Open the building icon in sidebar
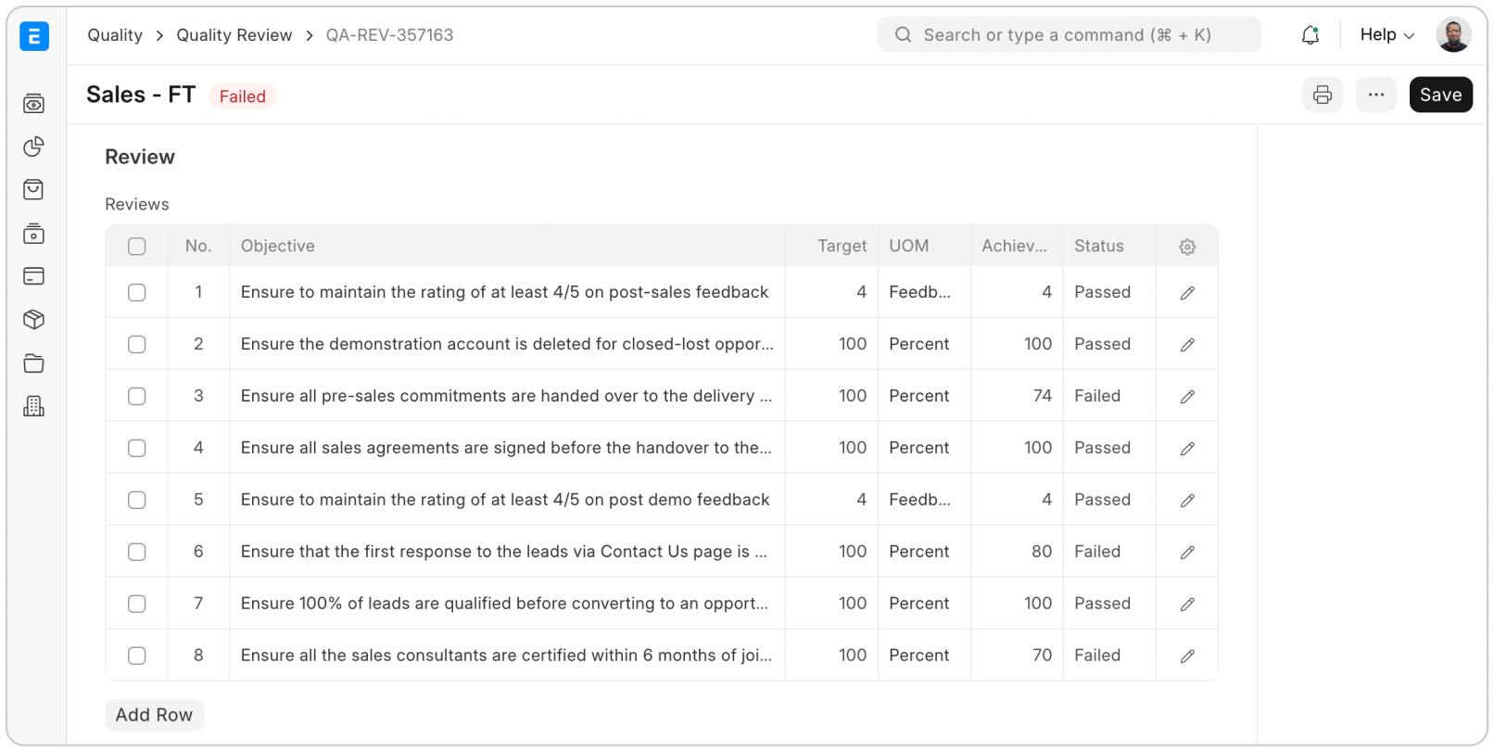Viewport: 1494px width, 752px height. (x=34, y=406)
